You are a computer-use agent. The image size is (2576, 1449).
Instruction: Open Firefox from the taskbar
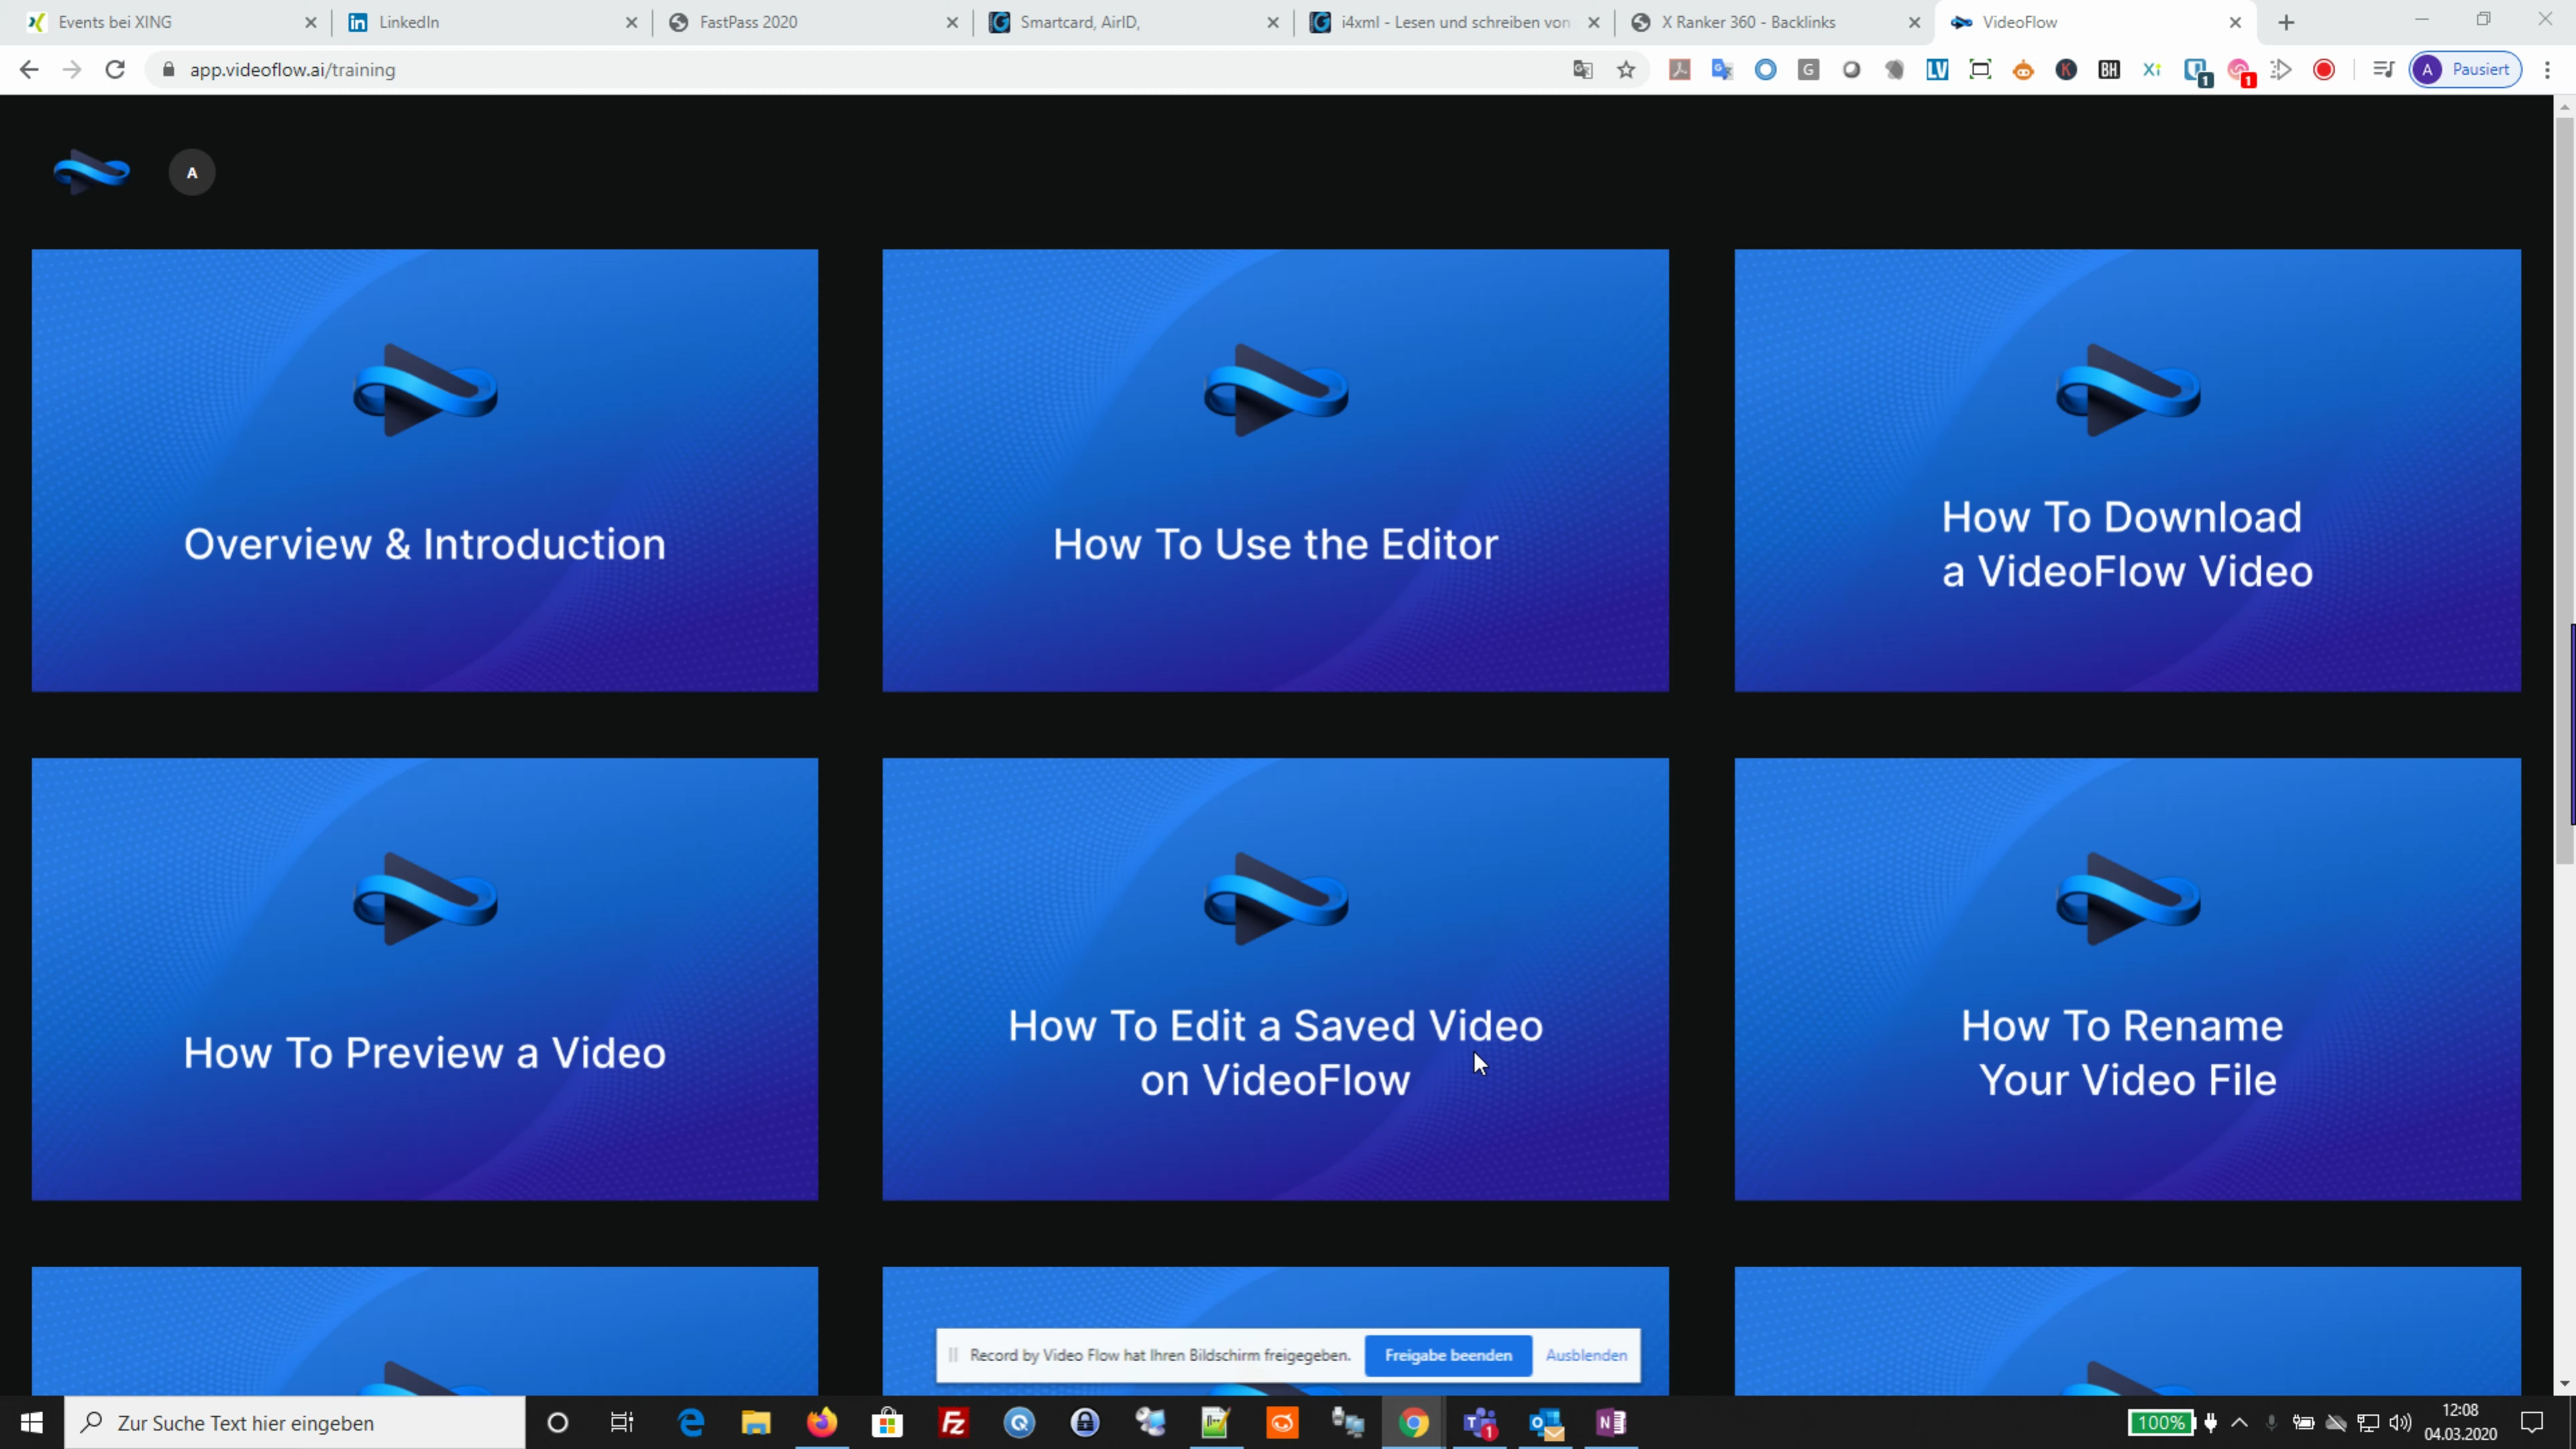[821, 1422]
